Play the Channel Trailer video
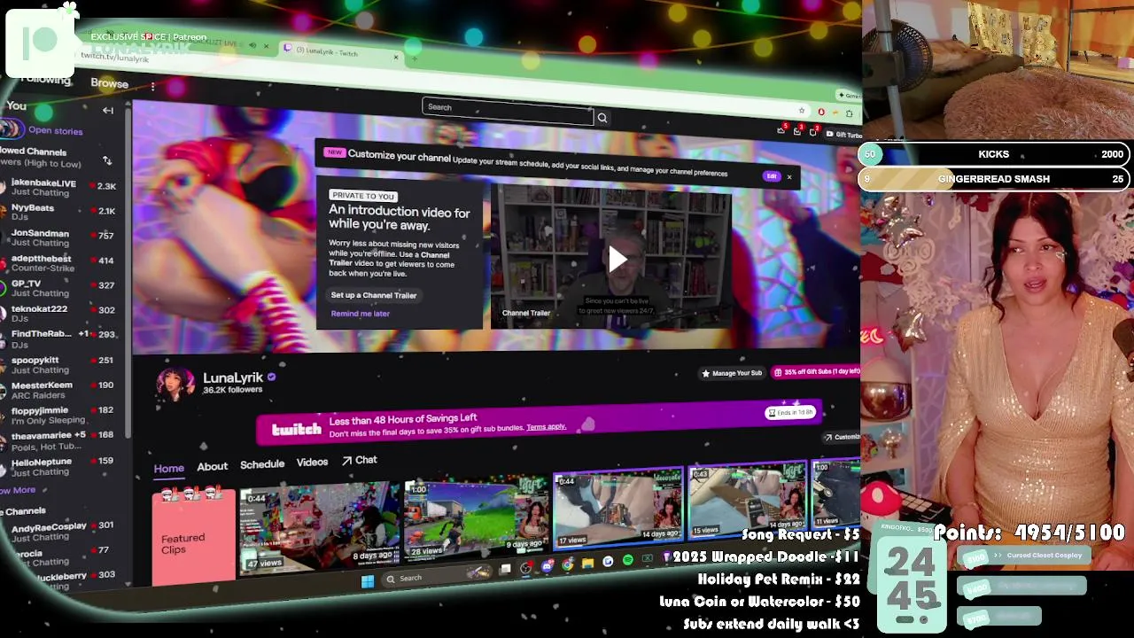Image resolution: width=1134 pixels, height=638 pixels. tap(617, 259)
